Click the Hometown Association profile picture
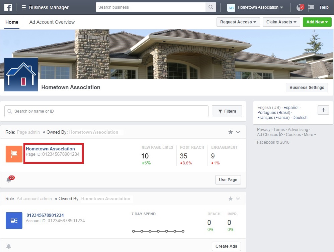This screenshot has height=252, width=334. [x=21, y=75]
